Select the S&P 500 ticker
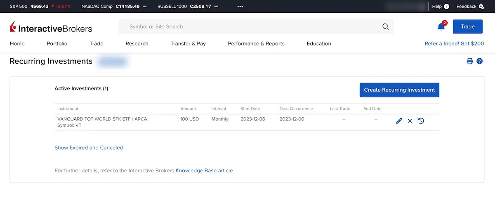Image resolution: width=495 pixels, height=214 pixels. click(x=40, y=7)
